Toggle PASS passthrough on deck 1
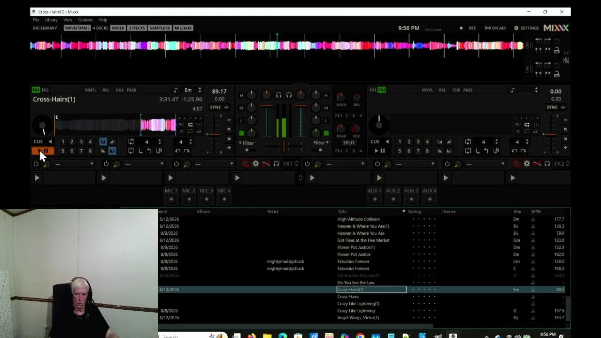 [x=131, y=90]
